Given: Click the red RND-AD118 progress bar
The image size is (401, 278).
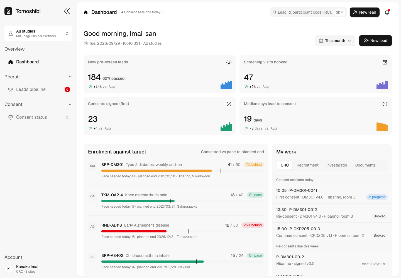Looking at the screenshot, I should coord(134,231).
